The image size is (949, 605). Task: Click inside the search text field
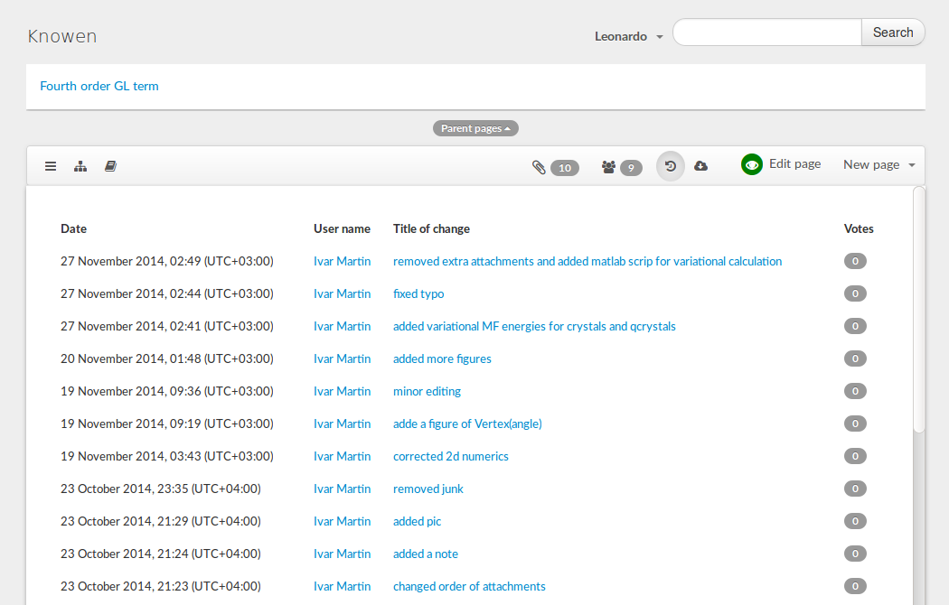tap(766, 33)
